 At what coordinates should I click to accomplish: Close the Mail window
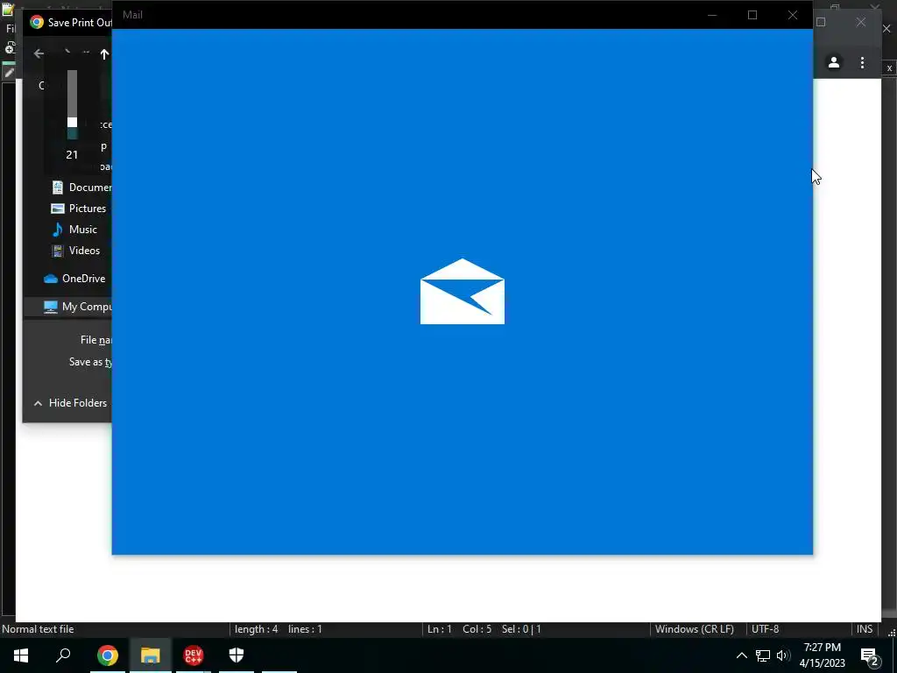click(x=792, y=15)
